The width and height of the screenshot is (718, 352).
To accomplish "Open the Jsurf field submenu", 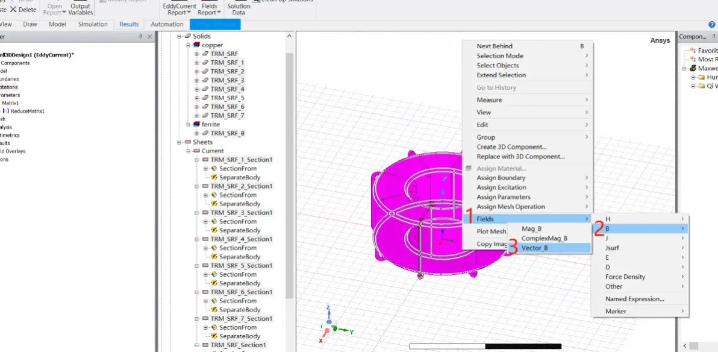I will [640, 248].
